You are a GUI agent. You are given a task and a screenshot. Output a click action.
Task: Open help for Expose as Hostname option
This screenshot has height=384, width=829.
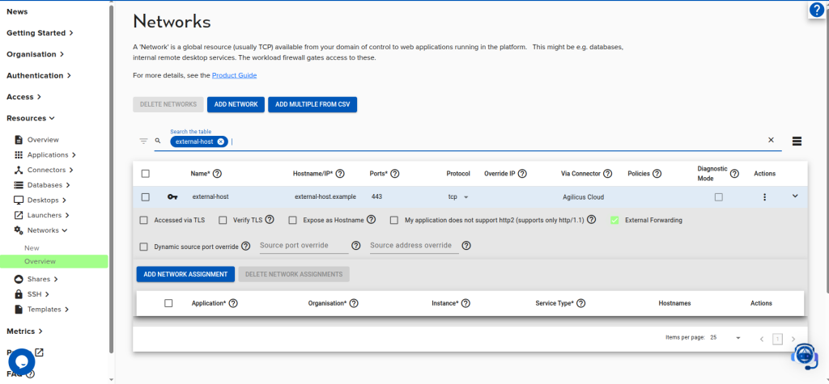[x=371, y=220]
